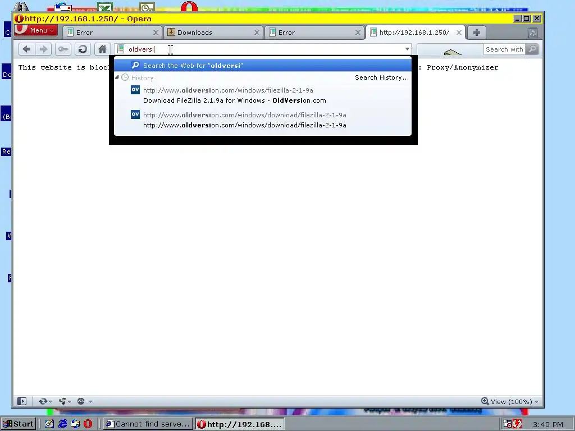575x431 pixels.
Task: Open the Opera Link sync menu
Action: point(45,401)
